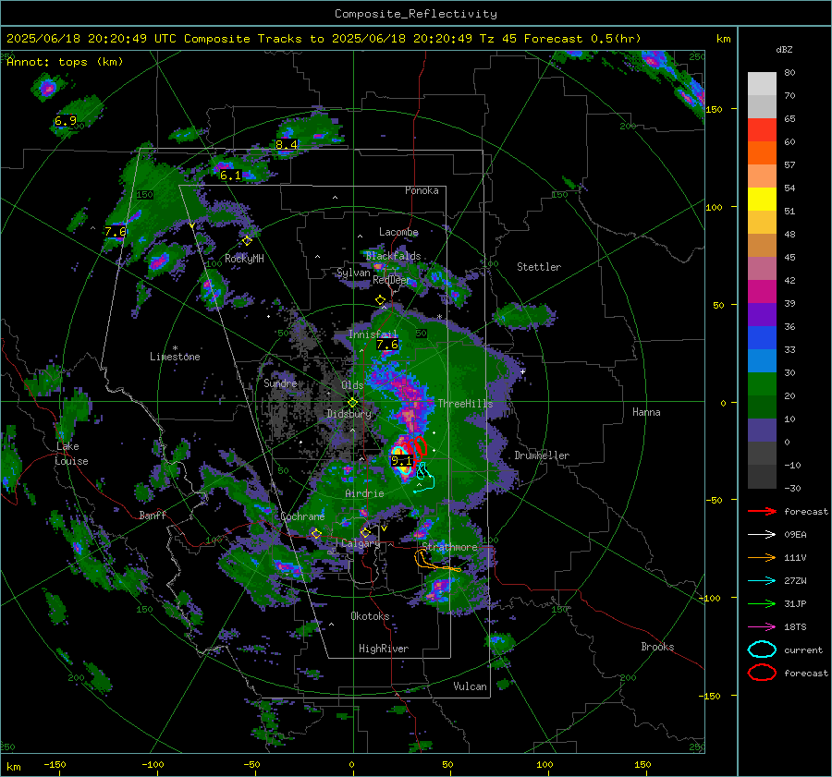832x777 pixels.
Task: Click the Innisfail city label
Action: 373,334
